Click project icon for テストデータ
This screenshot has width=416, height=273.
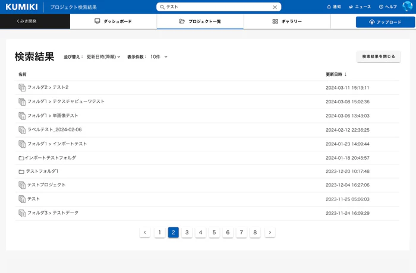pos(22,213)
